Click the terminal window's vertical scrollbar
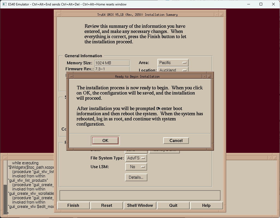 tap(5, 187)
